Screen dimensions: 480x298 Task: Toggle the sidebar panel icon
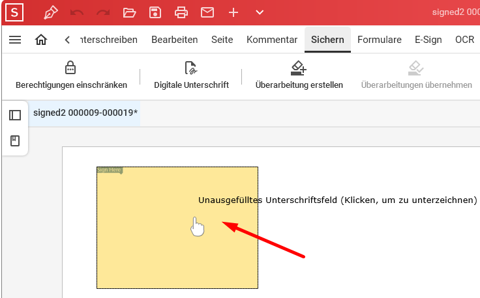[x=15, y=115]
